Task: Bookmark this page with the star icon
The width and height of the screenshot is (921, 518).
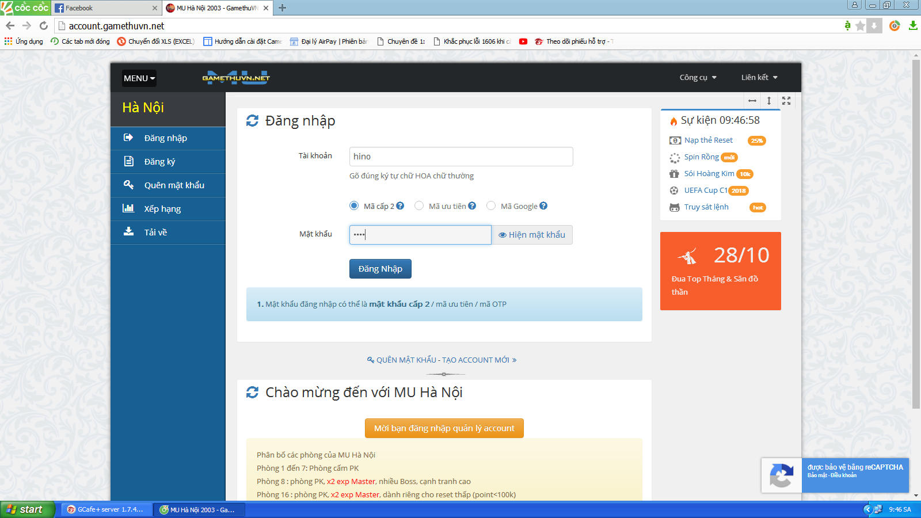Action: point(860,26)
